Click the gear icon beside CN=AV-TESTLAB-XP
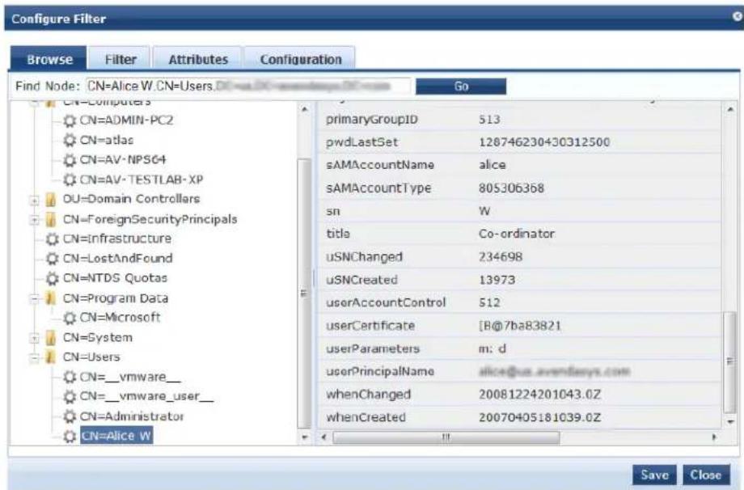744x490 pixels. (x=70, y=180)
